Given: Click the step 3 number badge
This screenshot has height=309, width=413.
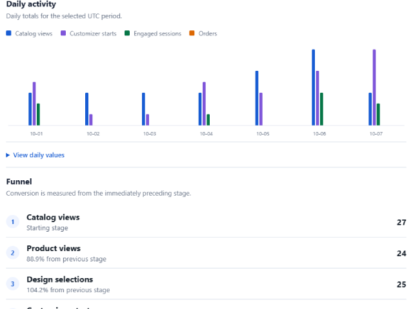Looking at the screenshot, I should click(13, 284).
